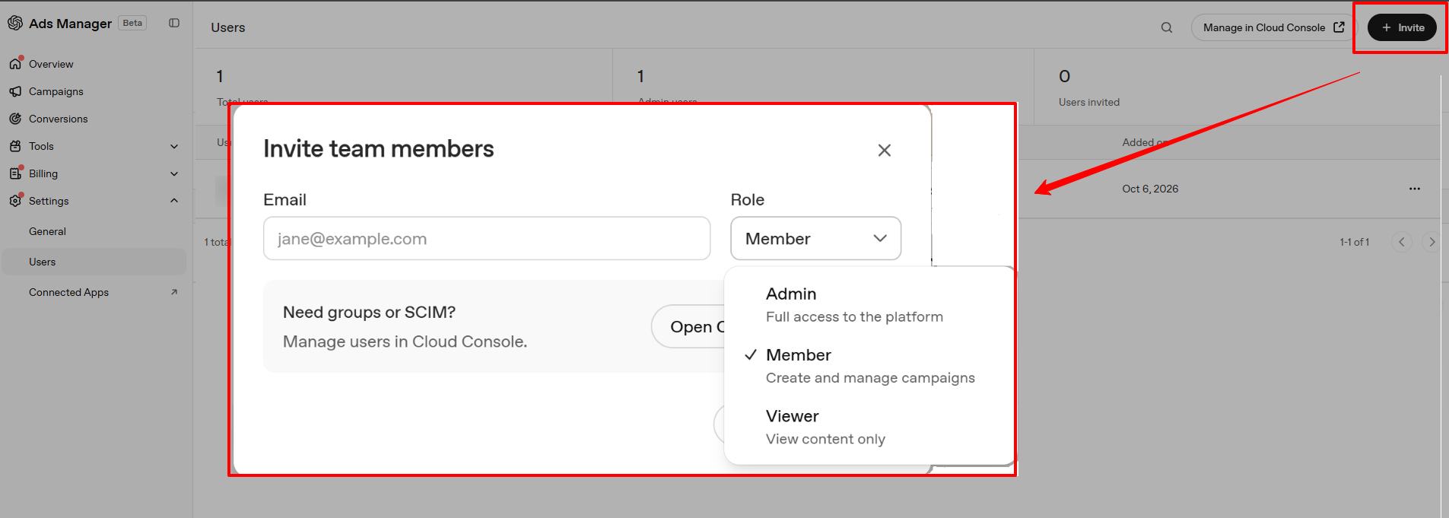This screenshot has height=518, width=1449.
Task: Click the Beta badge
Action: (132, 23)
